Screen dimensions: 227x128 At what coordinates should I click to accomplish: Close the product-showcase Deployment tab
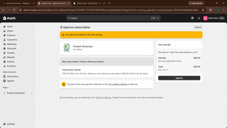click(x=34, y=3)
